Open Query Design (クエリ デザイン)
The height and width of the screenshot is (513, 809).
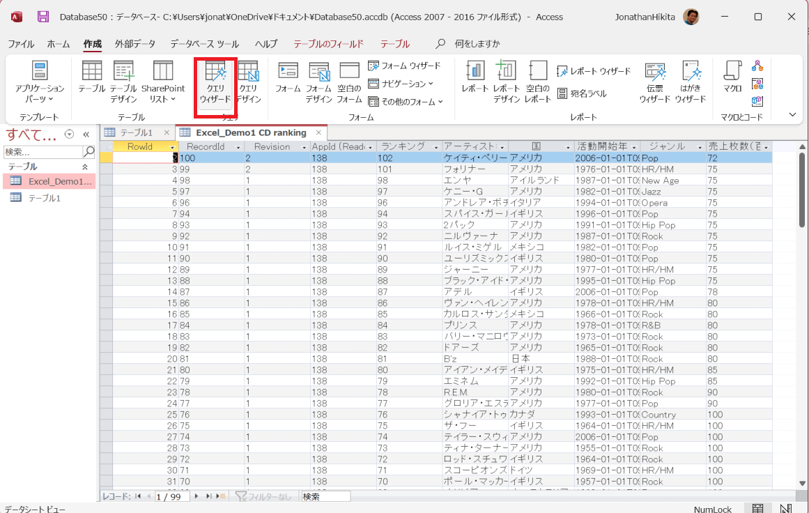(249, 82)
